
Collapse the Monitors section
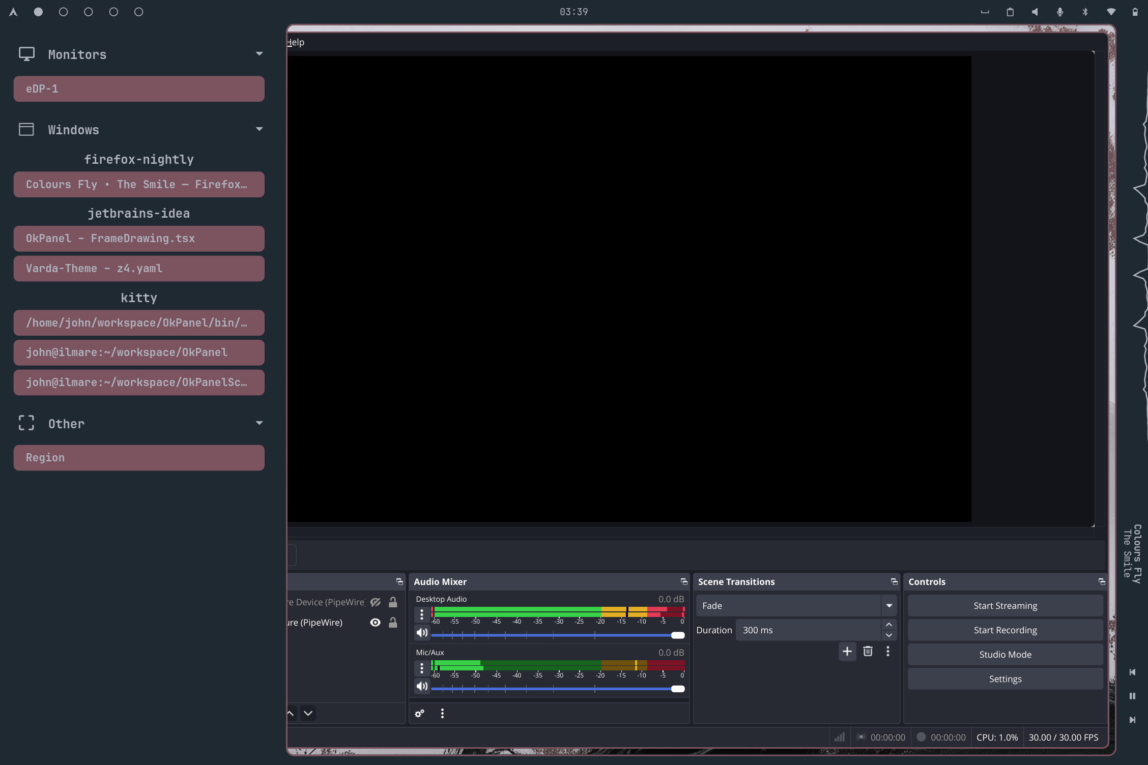click(x=260, y=54)
